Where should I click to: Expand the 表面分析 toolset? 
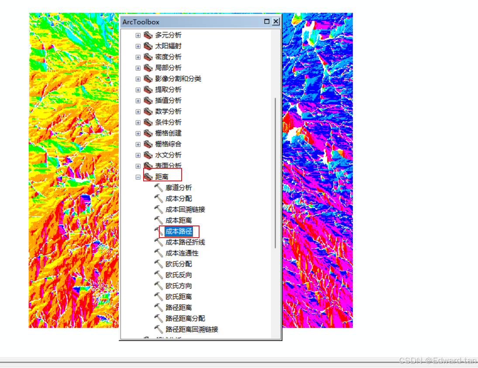(x=138, y=166)
